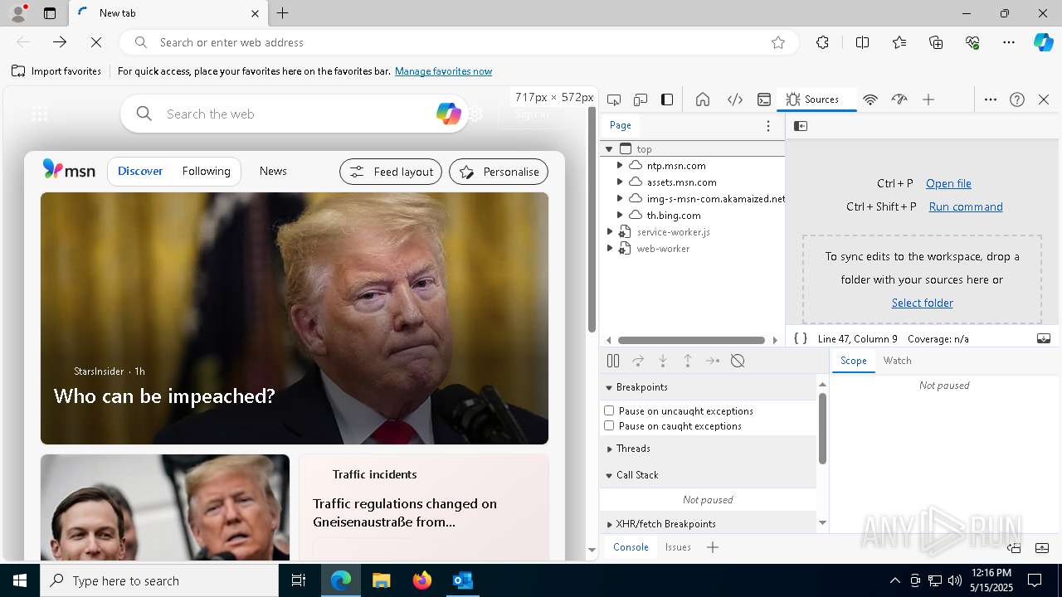Open the Page navigator more options menu
The width and height of the screenshot is (1062, 597).
click(x=768, y=126)
